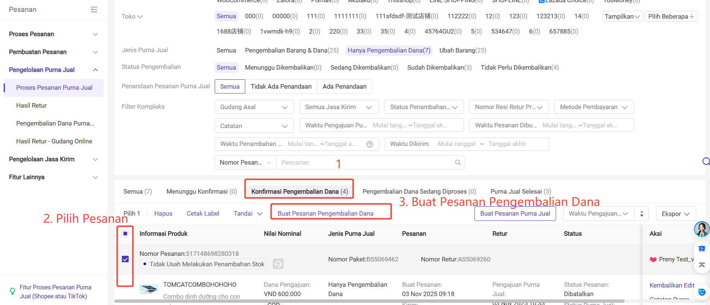Select the Tidak Ada Penandaan option
Viewport: 710px width, 305px height.
281,86
